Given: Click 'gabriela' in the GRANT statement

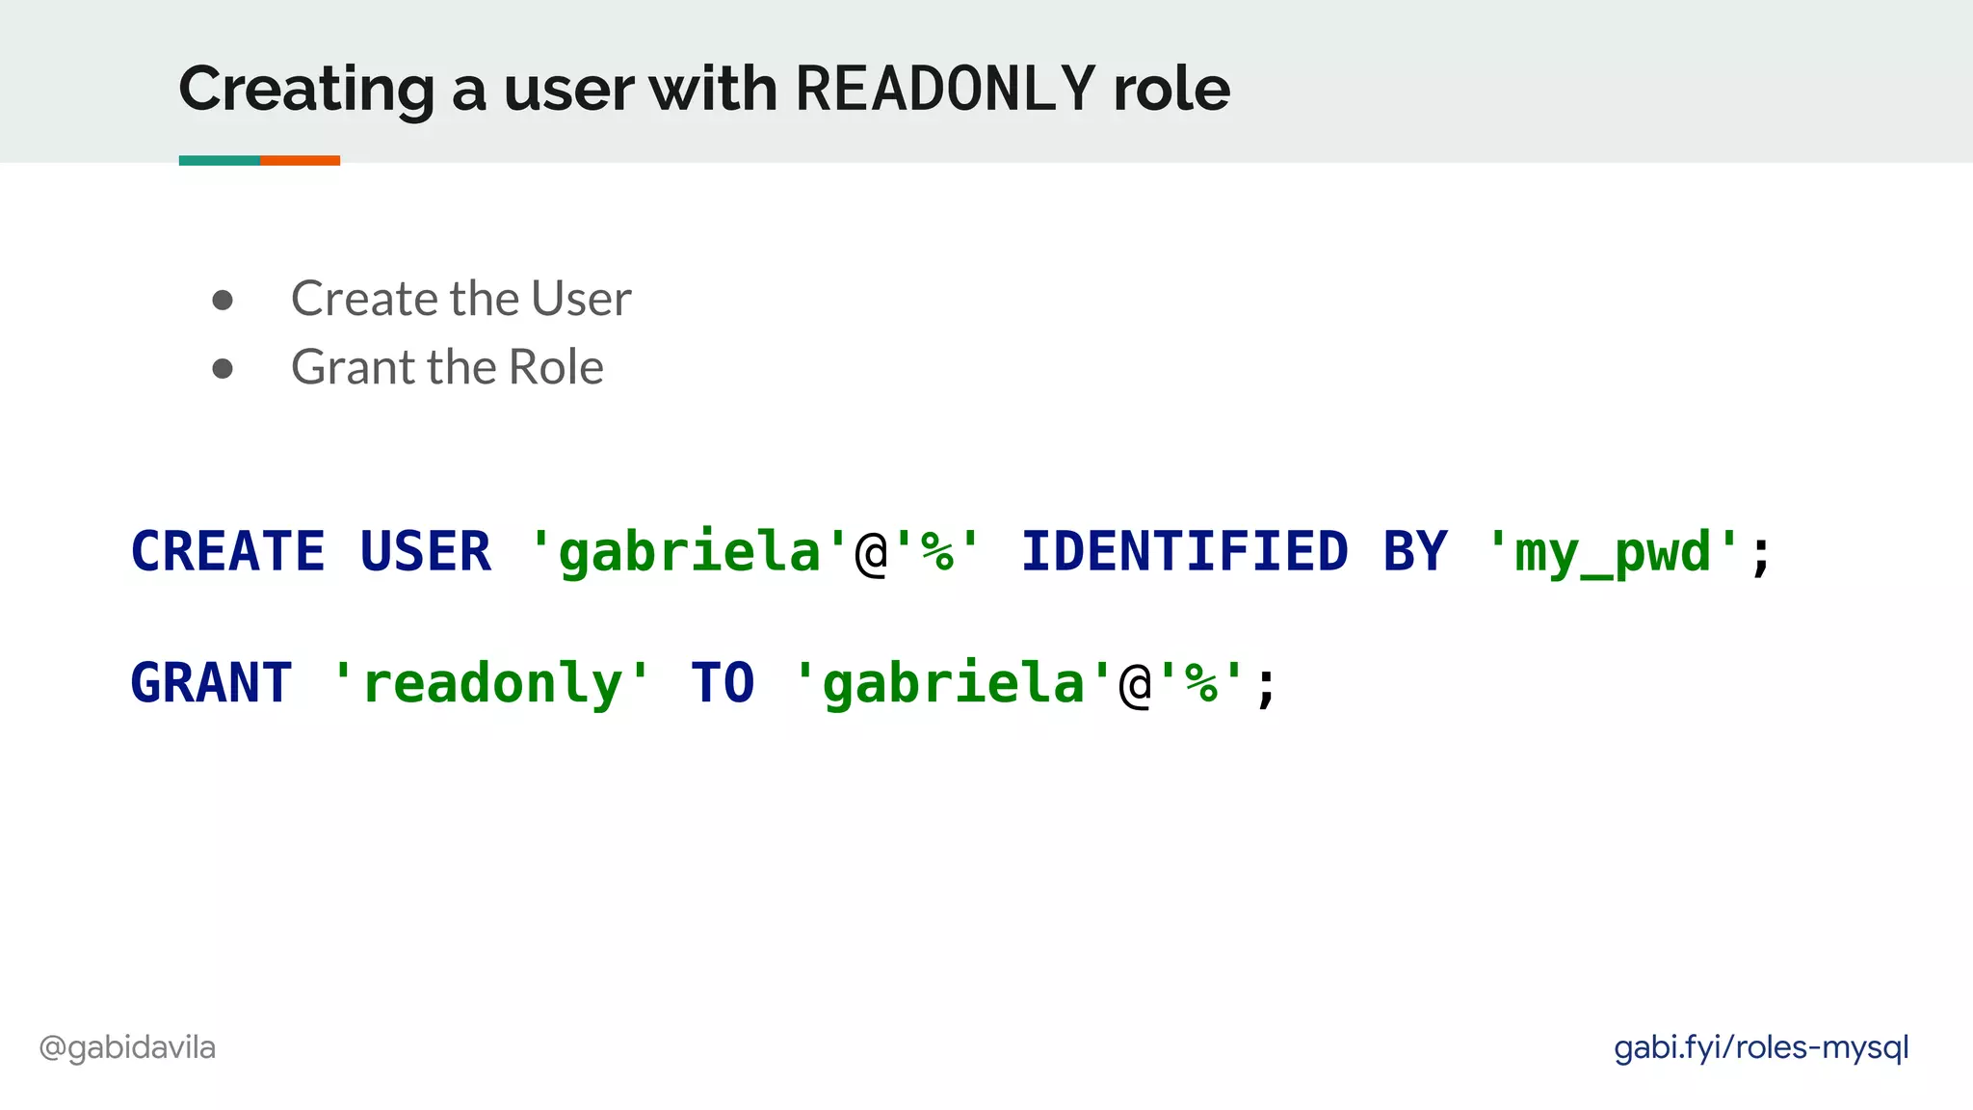Looking at the screenshot, I should pos(954,683).
